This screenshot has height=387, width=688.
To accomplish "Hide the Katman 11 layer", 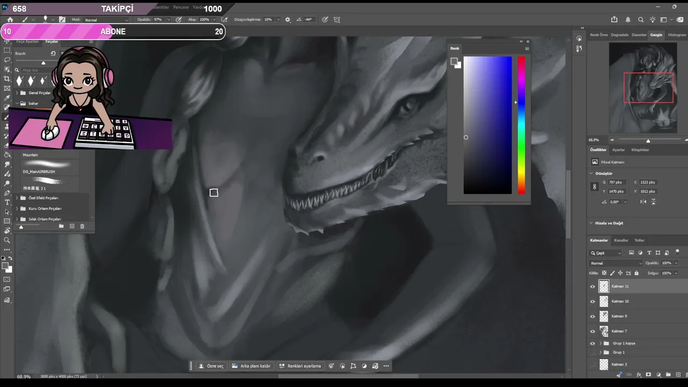I will (x=593, y=286).
